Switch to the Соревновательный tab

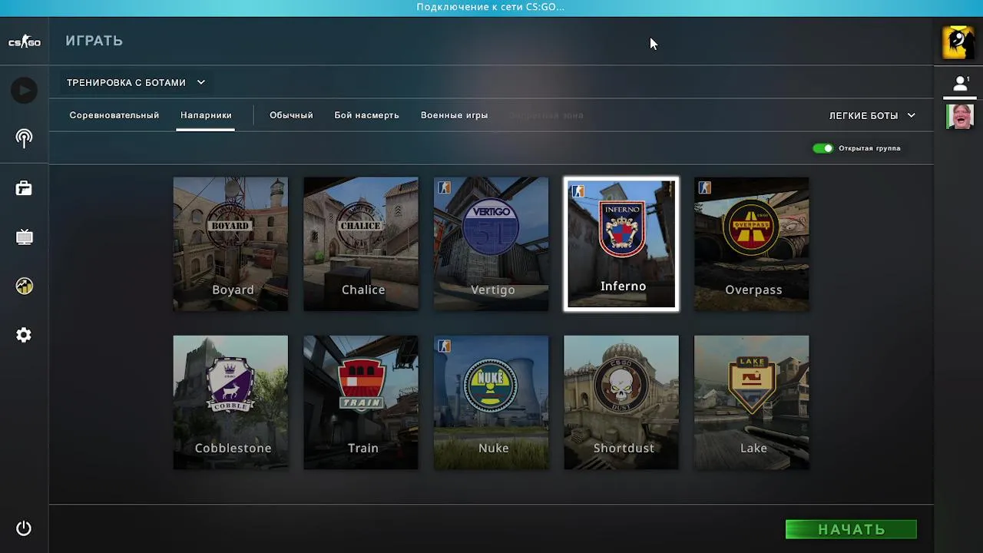coord(114,115)
